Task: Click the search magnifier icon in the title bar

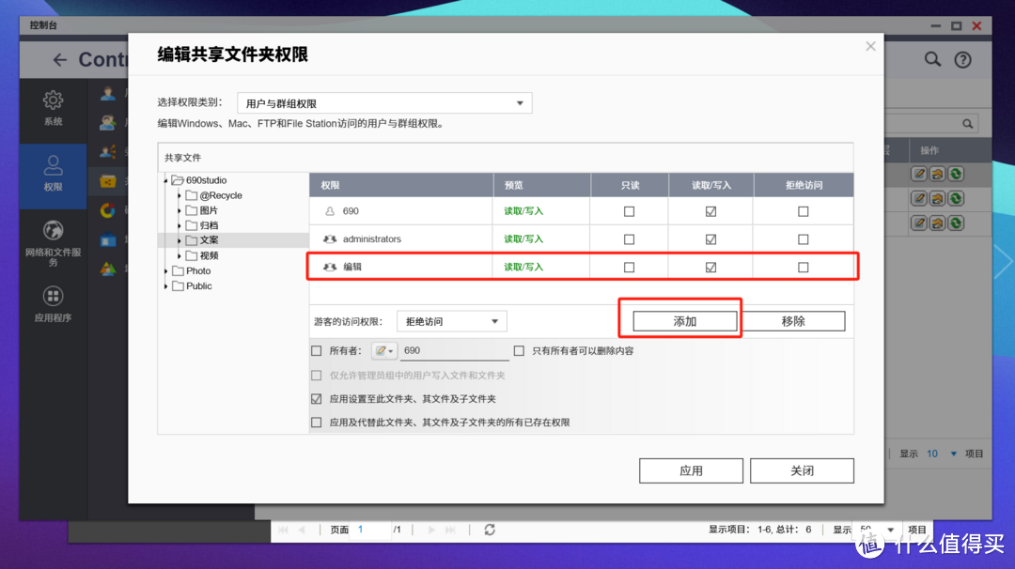Action: pos(932,58)
